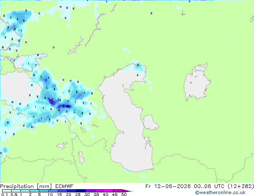Open the weatheronline.co.uk copyright link
Screen dimensions: 254x196
[x=220, y=192]
